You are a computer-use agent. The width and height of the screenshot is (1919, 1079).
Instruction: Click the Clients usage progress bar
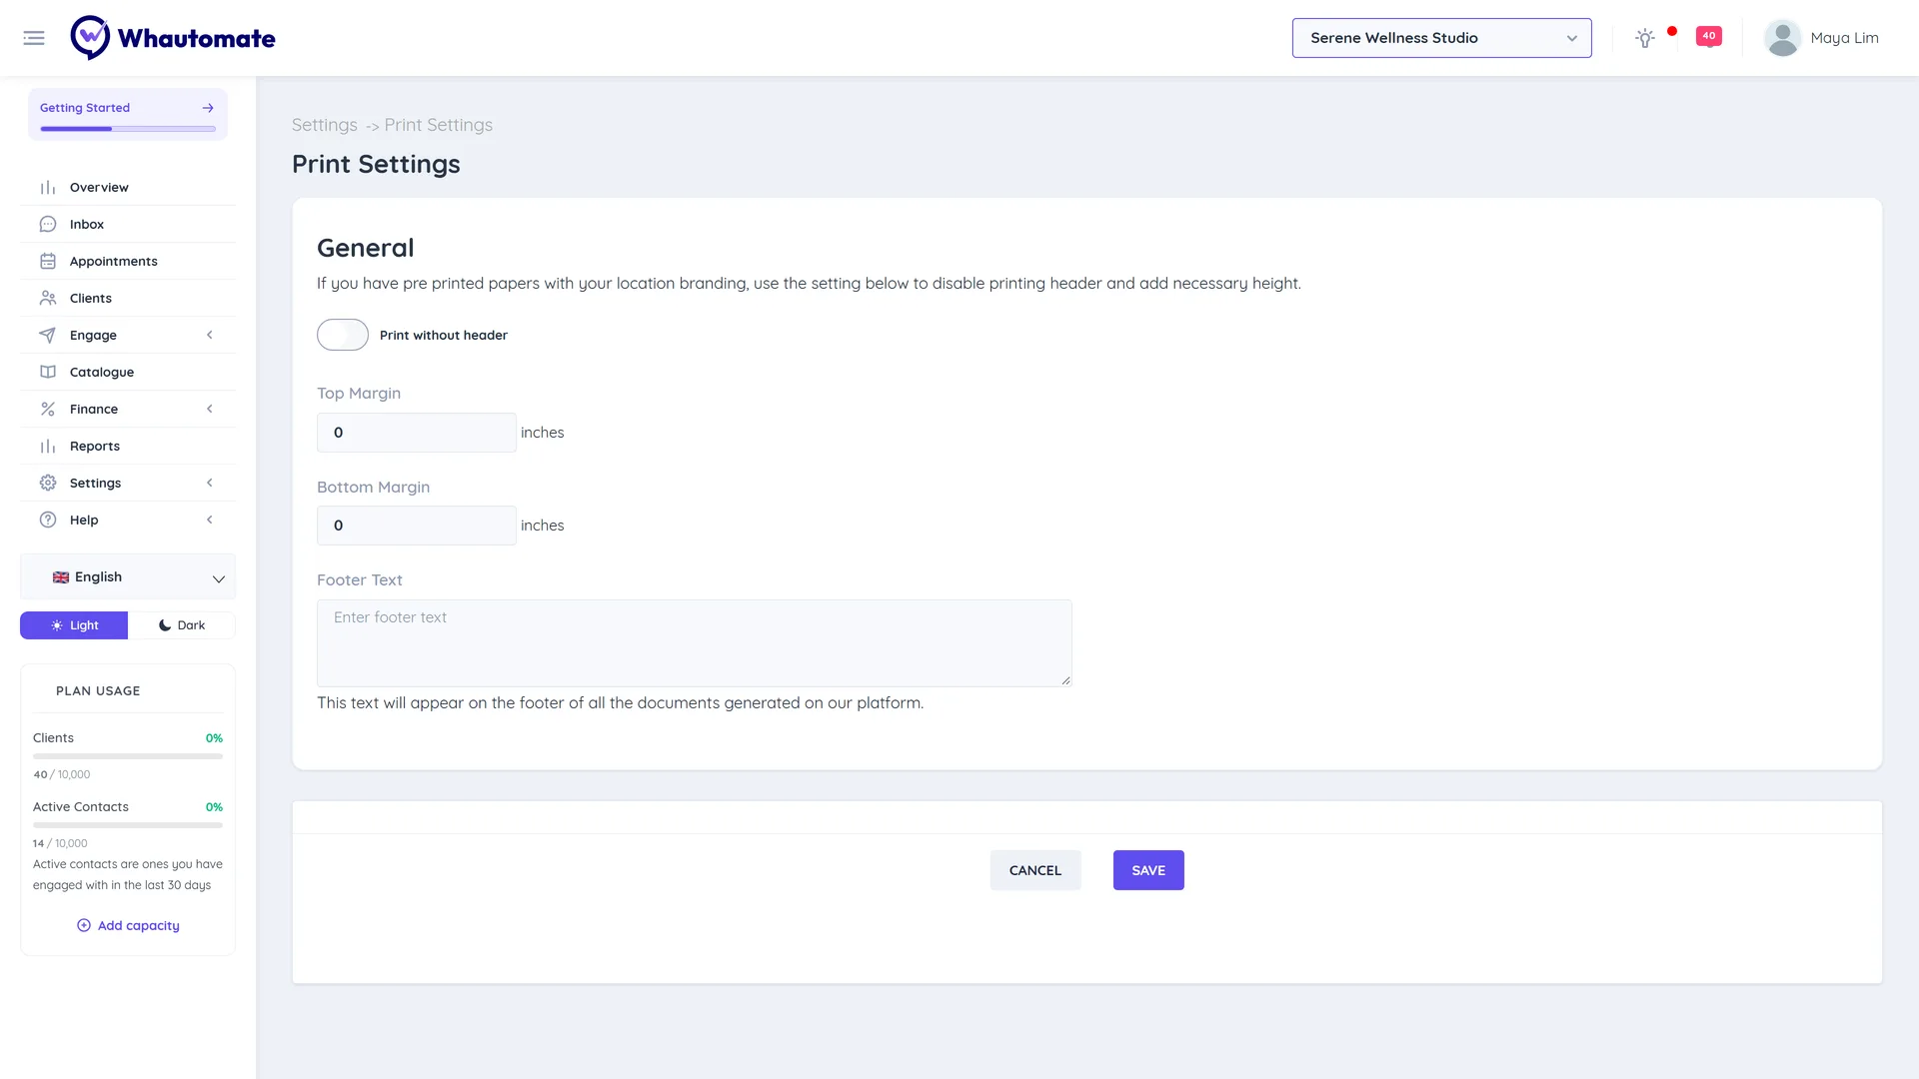point(128,756)
